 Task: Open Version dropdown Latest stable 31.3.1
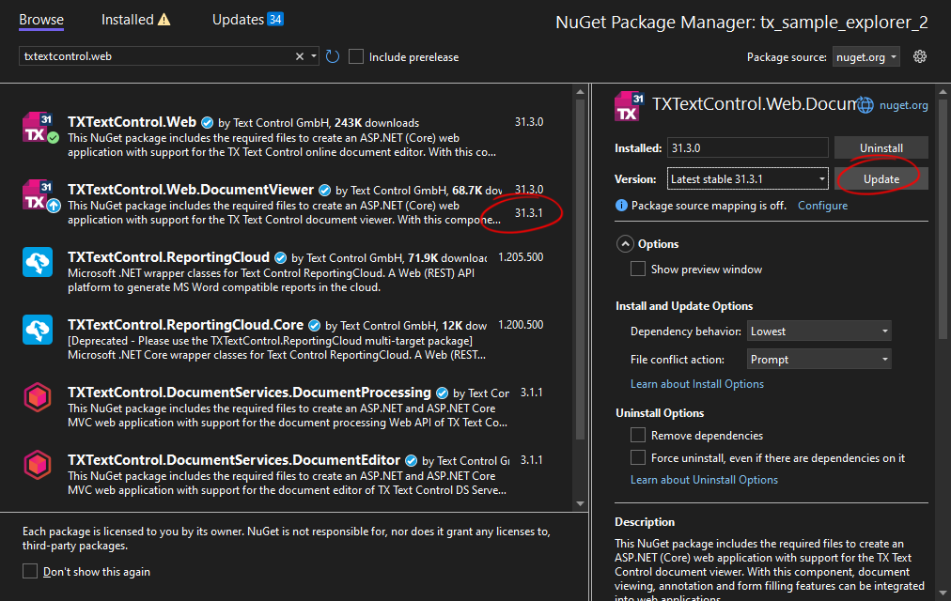[x=747, y=178]
